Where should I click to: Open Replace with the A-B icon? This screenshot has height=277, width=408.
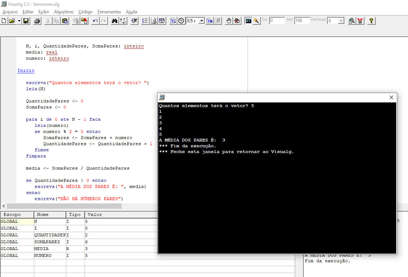coord(123,21)
